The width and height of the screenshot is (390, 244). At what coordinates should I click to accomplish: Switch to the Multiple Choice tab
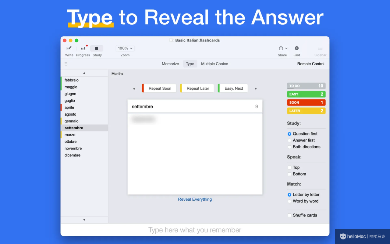(x=214, y=64)
